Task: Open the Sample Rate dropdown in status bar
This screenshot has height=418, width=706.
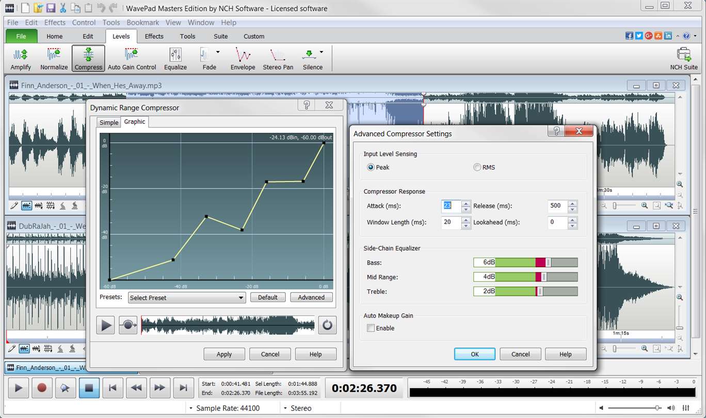Action: 224,408
